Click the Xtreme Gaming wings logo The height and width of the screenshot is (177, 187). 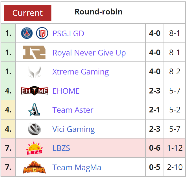pos(34,72)
